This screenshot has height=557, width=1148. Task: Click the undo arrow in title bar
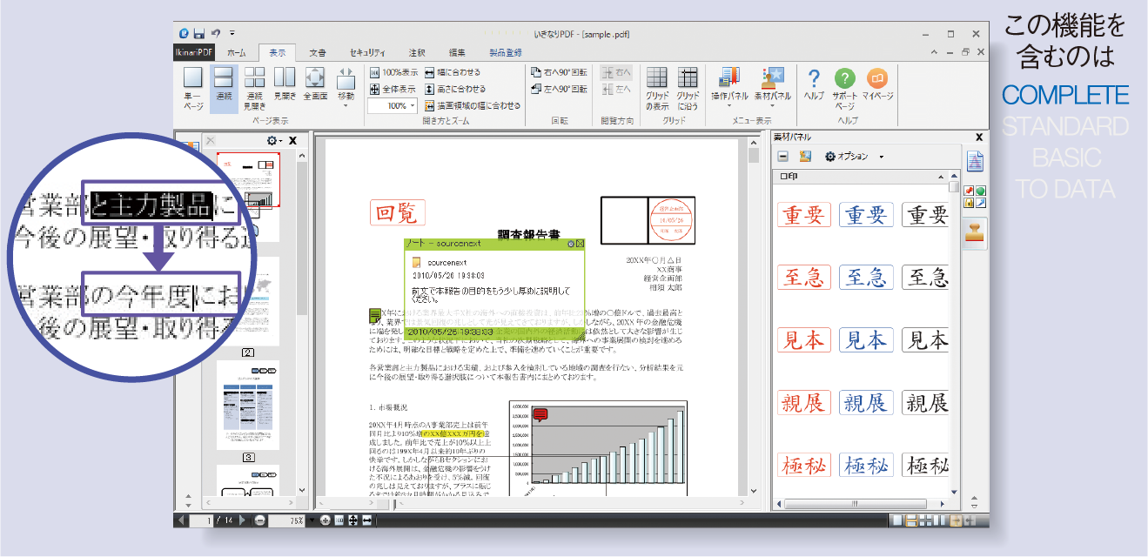[x=215, y=34]
